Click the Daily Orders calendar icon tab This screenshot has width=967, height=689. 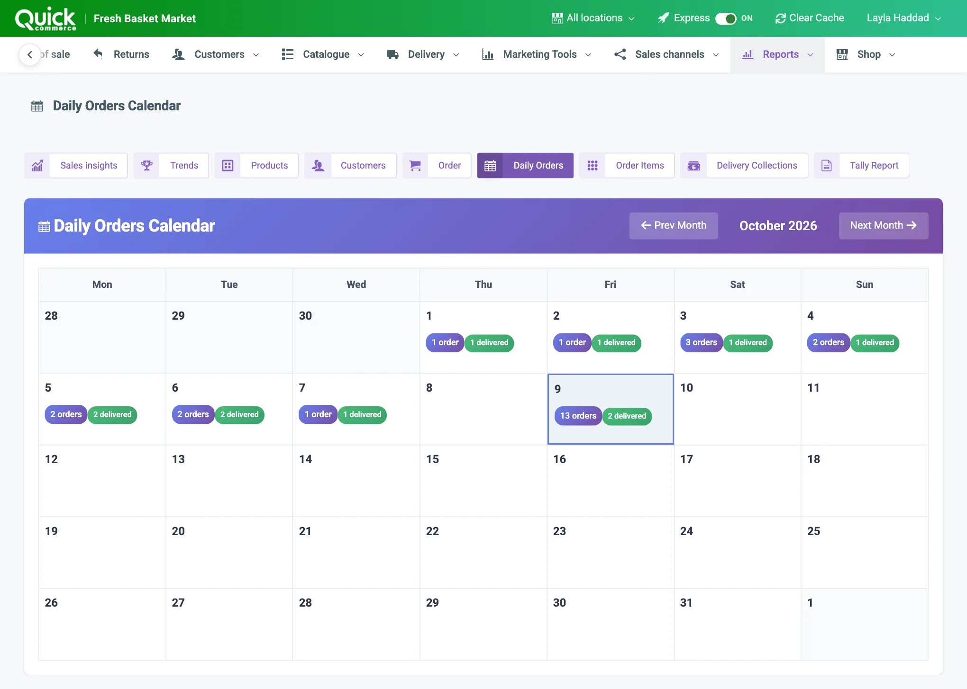[490, 165]
